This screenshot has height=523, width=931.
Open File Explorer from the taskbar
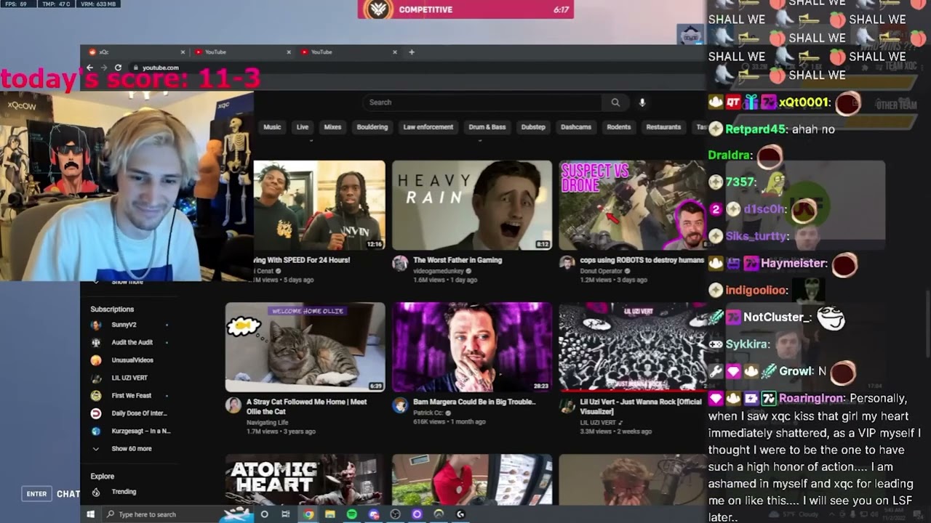click(x=330, y=514)
